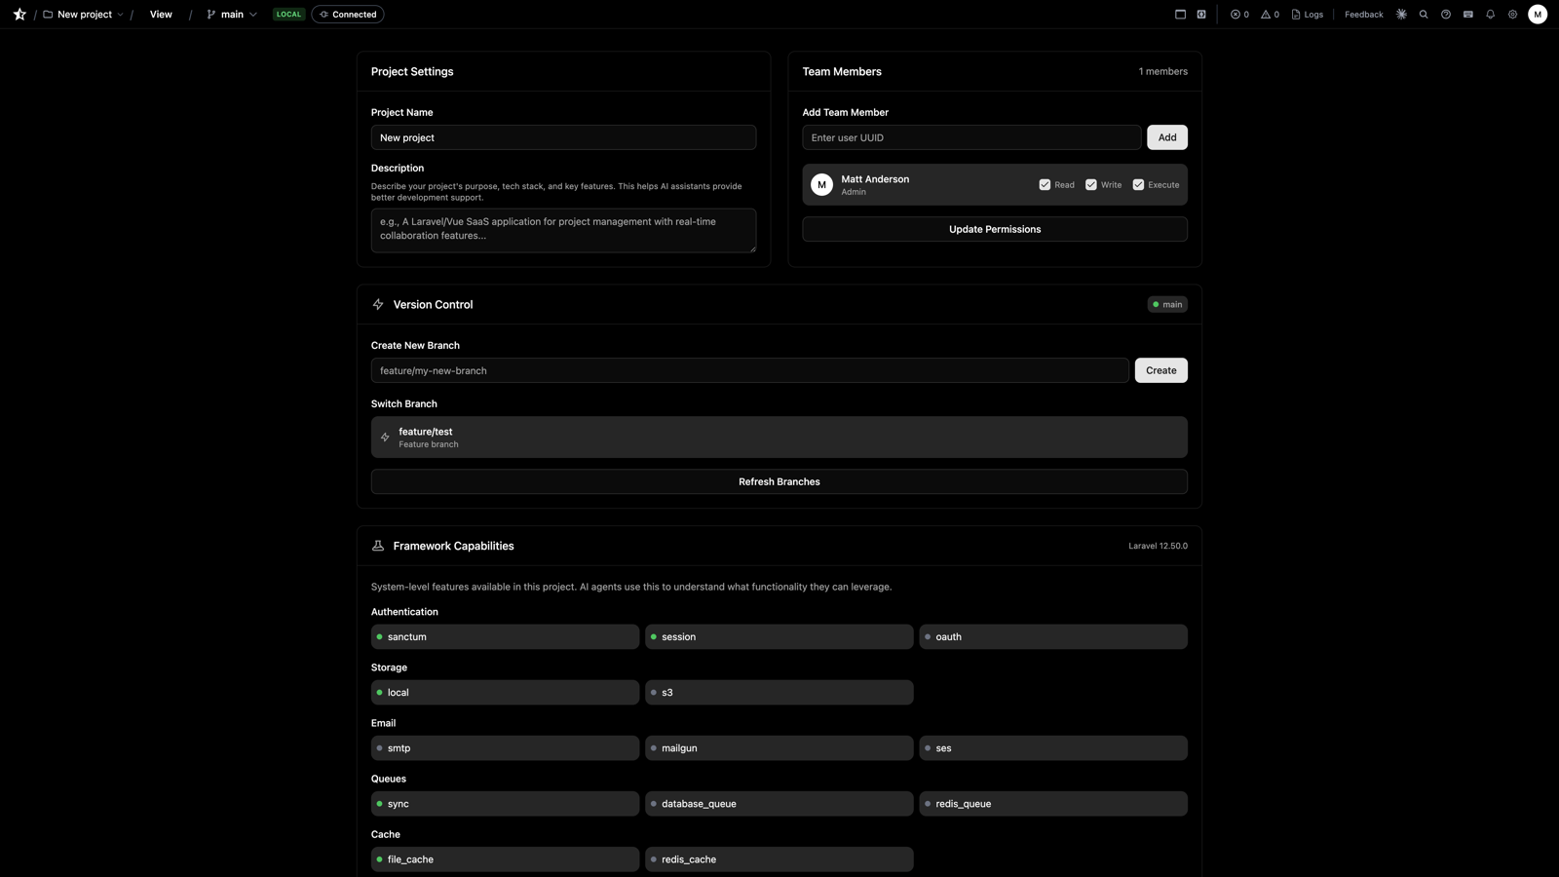Toggle the Write permission for Matt Anderson
Screen dimensions: 1559x877
(x=1091, y=184)
